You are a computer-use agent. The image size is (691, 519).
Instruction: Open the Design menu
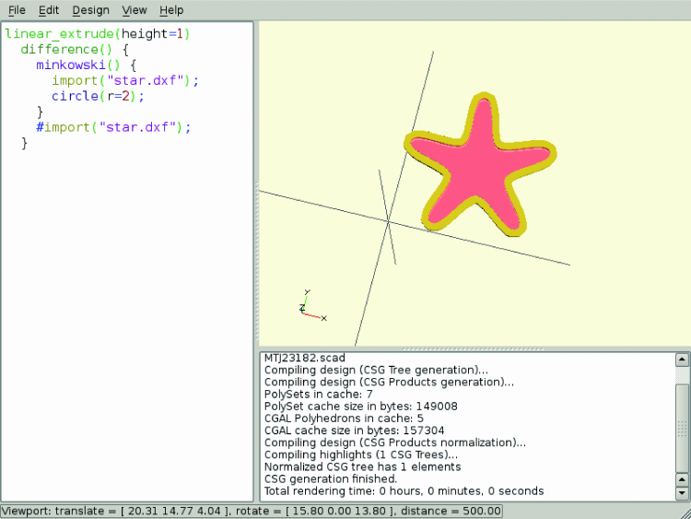90,10
